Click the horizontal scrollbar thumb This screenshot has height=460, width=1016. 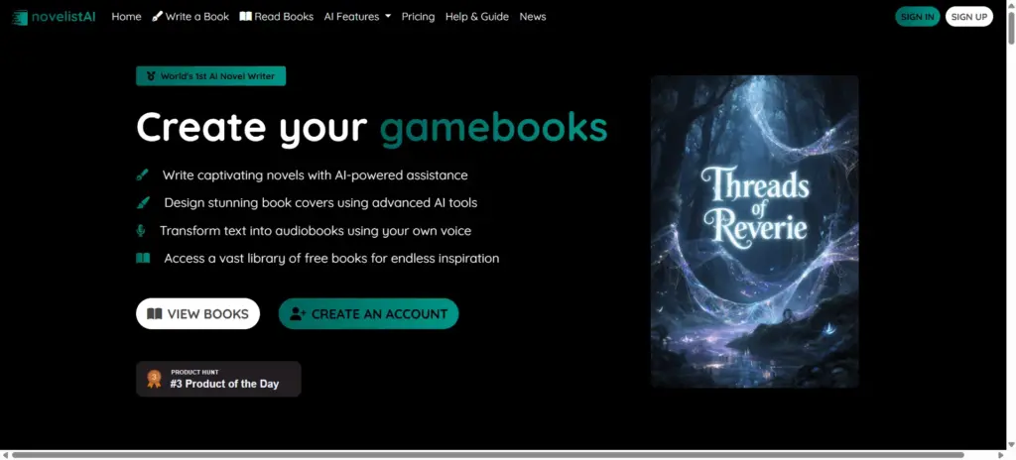pos(488,455)
